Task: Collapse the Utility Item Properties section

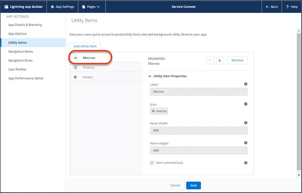Action: point(150,76)
